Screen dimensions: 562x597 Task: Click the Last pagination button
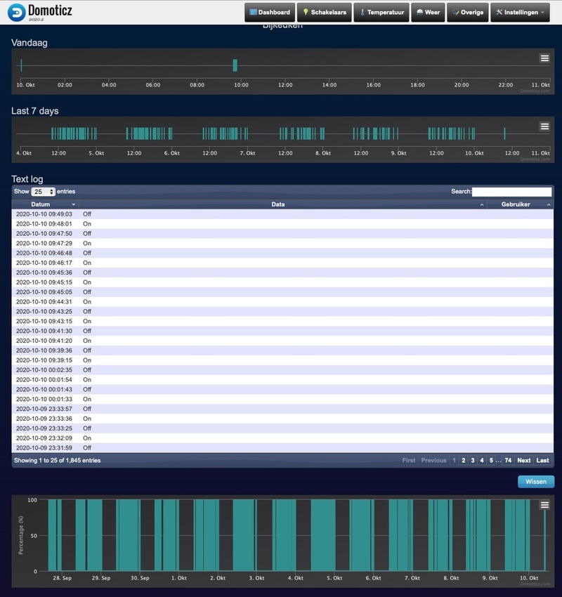(x=542, y=460)
